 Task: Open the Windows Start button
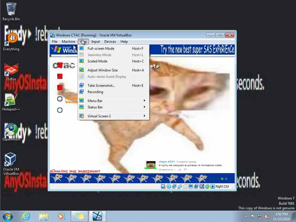tap(8, 216)
